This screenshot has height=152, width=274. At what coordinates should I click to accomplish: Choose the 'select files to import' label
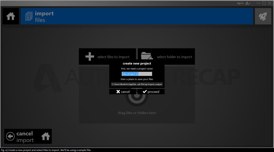[x=113, y=57]
